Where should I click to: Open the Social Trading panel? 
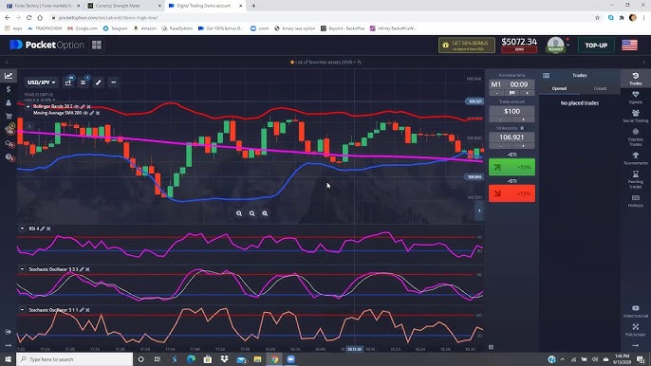click(635, 116)
